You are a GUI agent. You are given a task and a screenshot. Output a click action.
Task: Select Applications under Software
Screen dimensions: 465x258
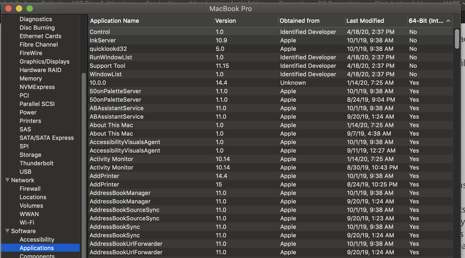point(40,248)
